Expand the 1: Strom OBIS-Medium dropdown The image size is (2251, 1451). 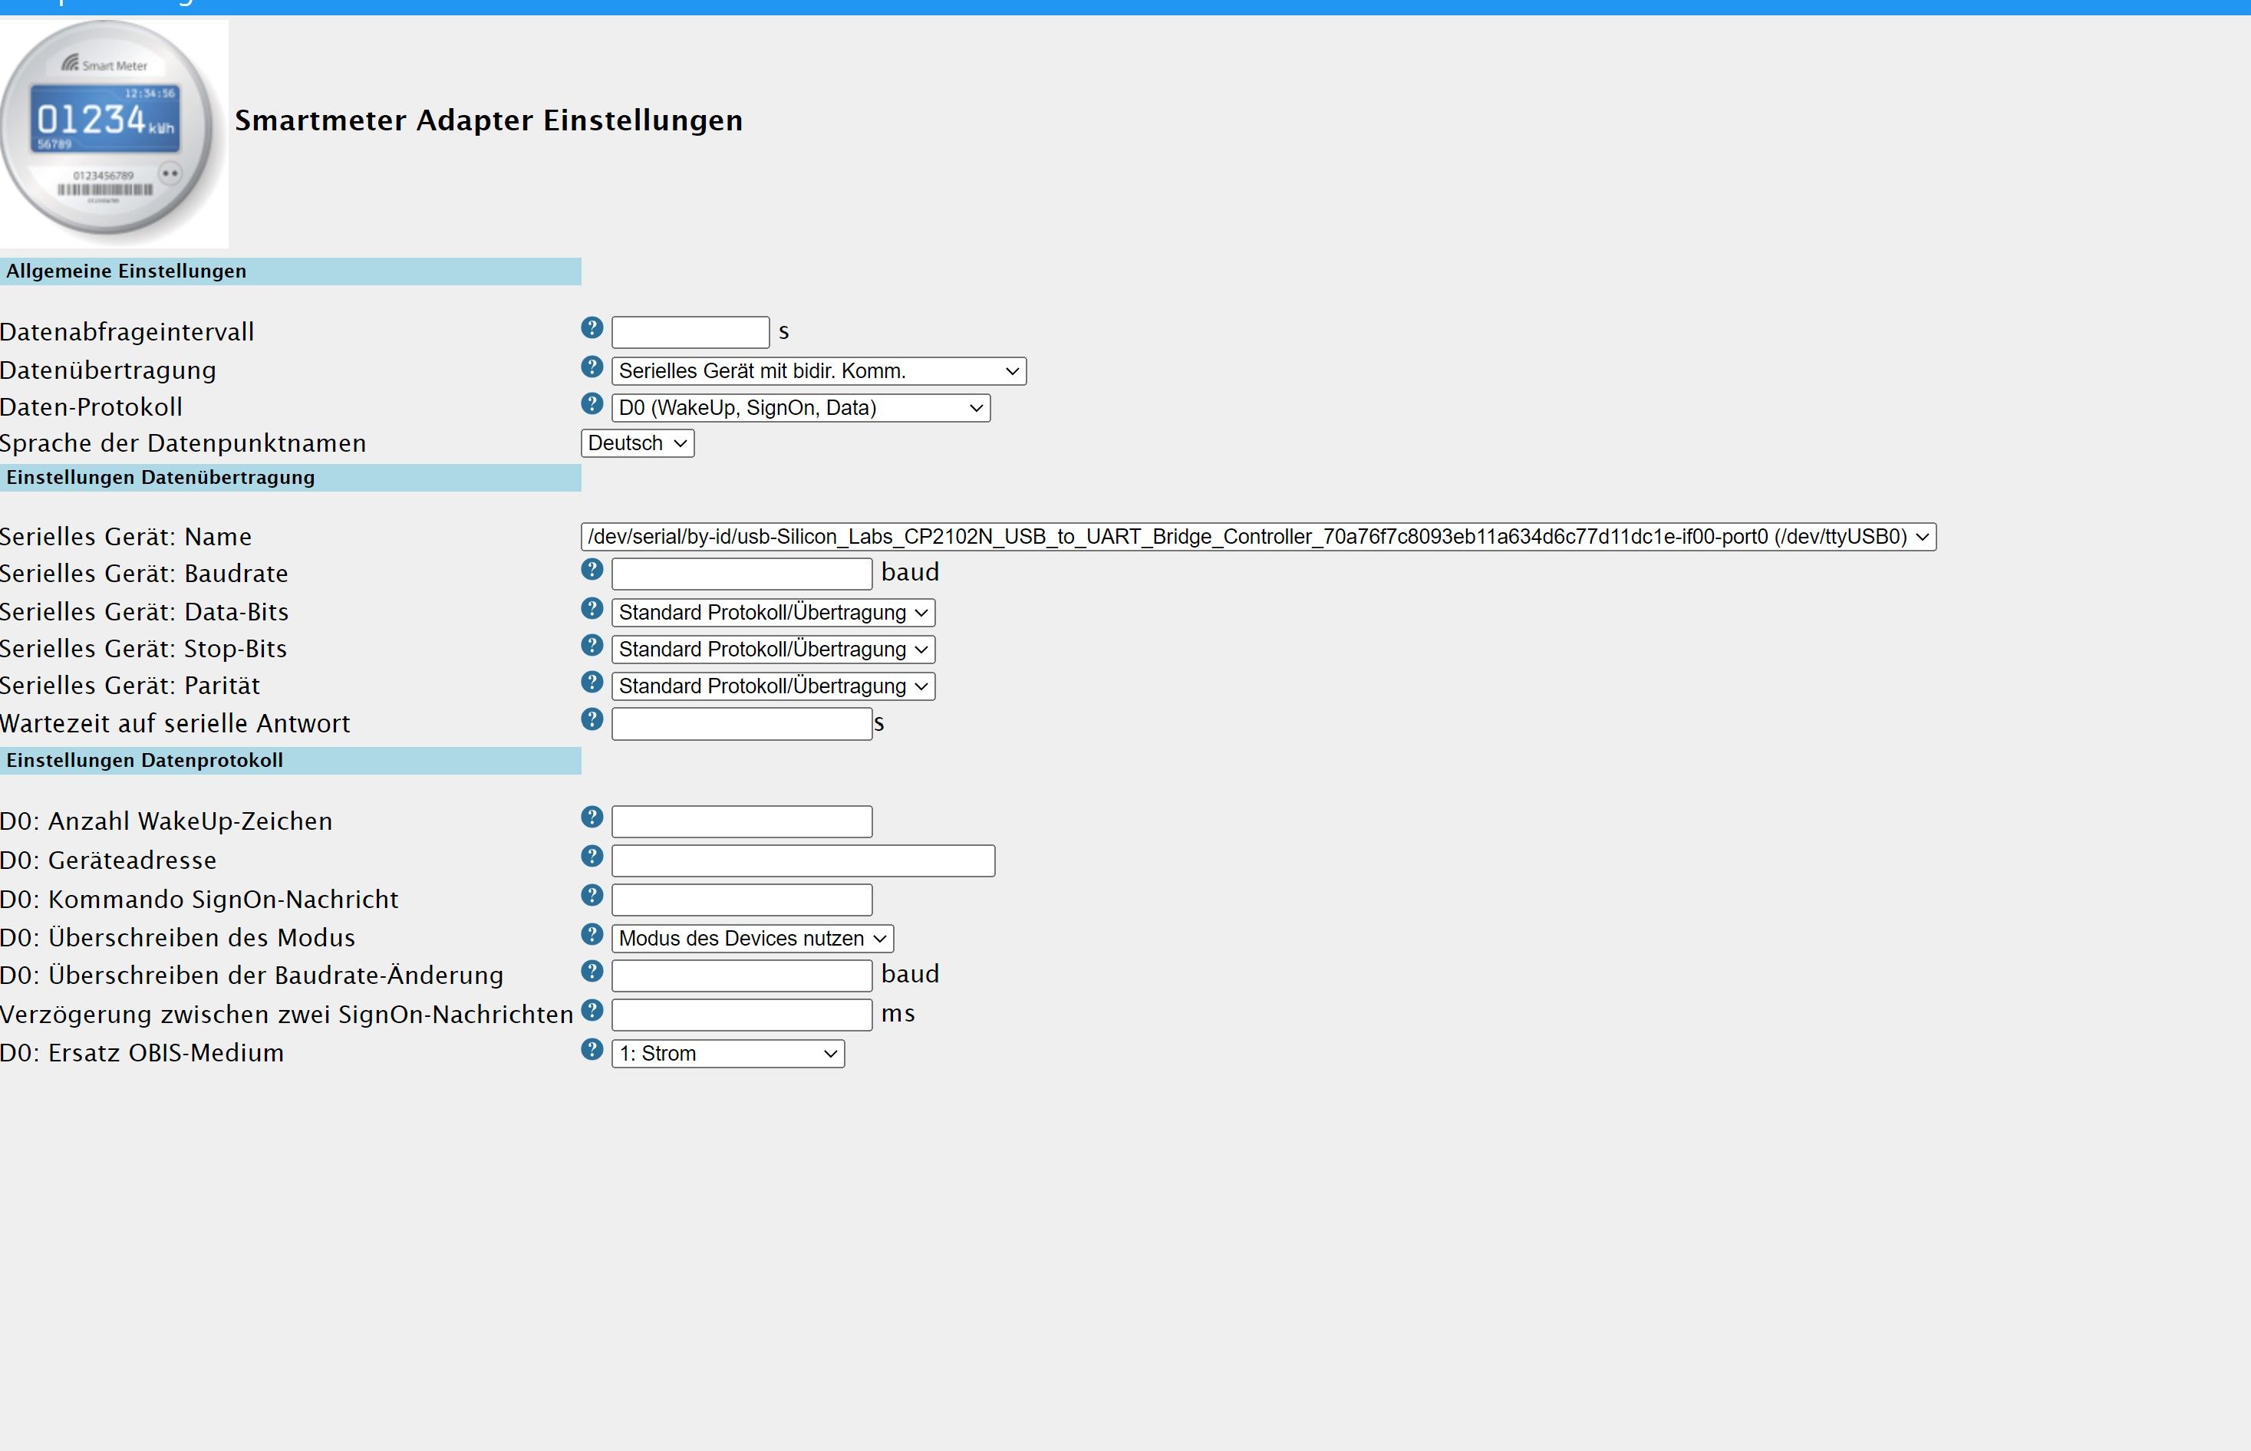click(727, 1054)
